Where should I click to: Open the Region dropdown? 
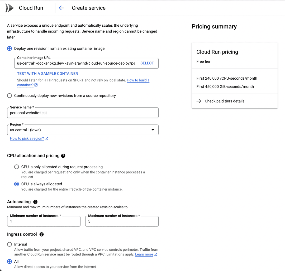[83, 130]
